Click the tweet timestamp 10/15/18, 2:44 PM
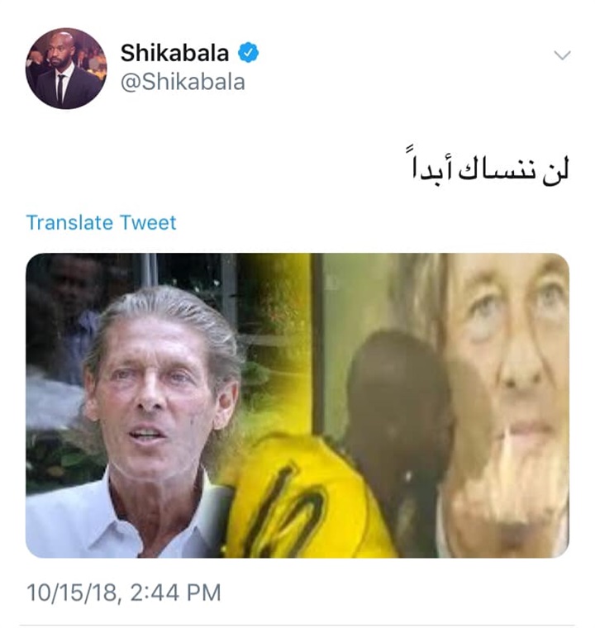This screenshot has width=595, height=628. tap(124, 592)
